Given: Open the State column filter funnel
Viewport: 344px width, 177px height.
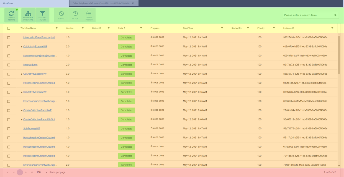Looking at the screenshot, I should [x=141, y=28].
